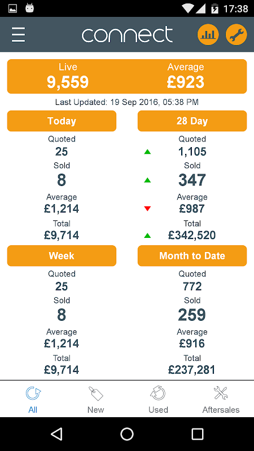Open the Aftersales tab
This screenshot has width=254, height=451.
tap(221, 400)
